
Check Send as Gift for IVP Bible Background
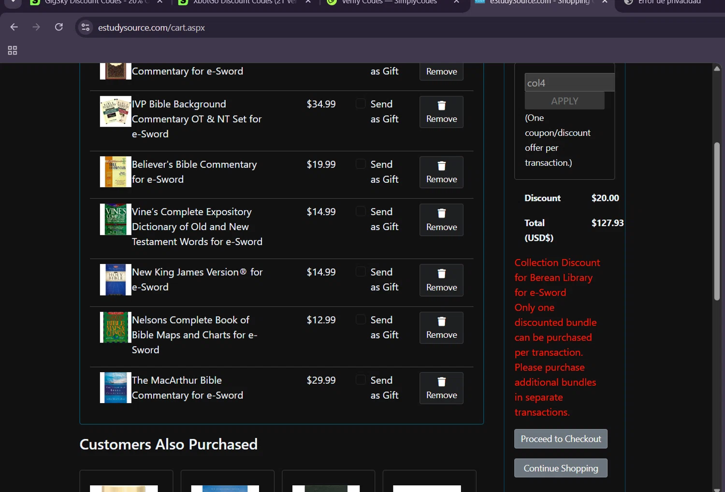click(361, 103)
